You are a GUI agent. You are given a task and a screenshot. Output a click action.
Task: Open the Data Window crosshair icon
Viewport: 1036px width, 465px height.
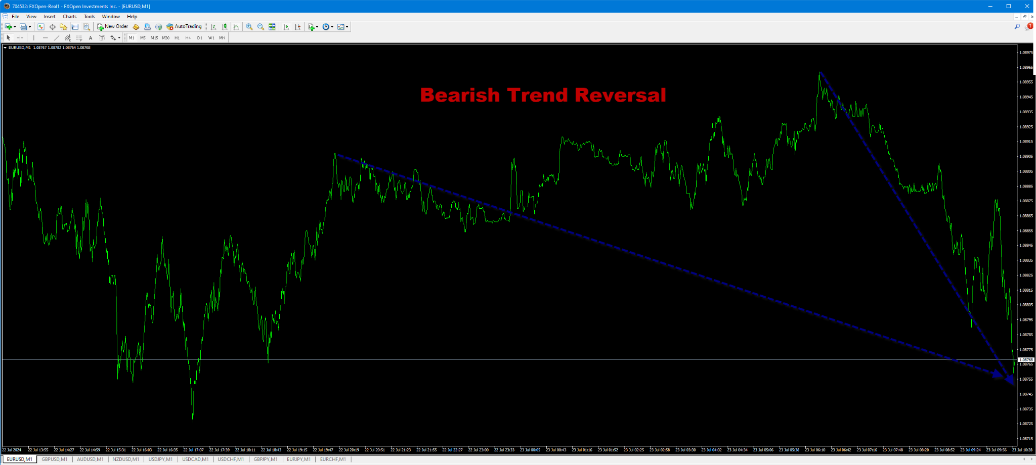tap(52, 27)
